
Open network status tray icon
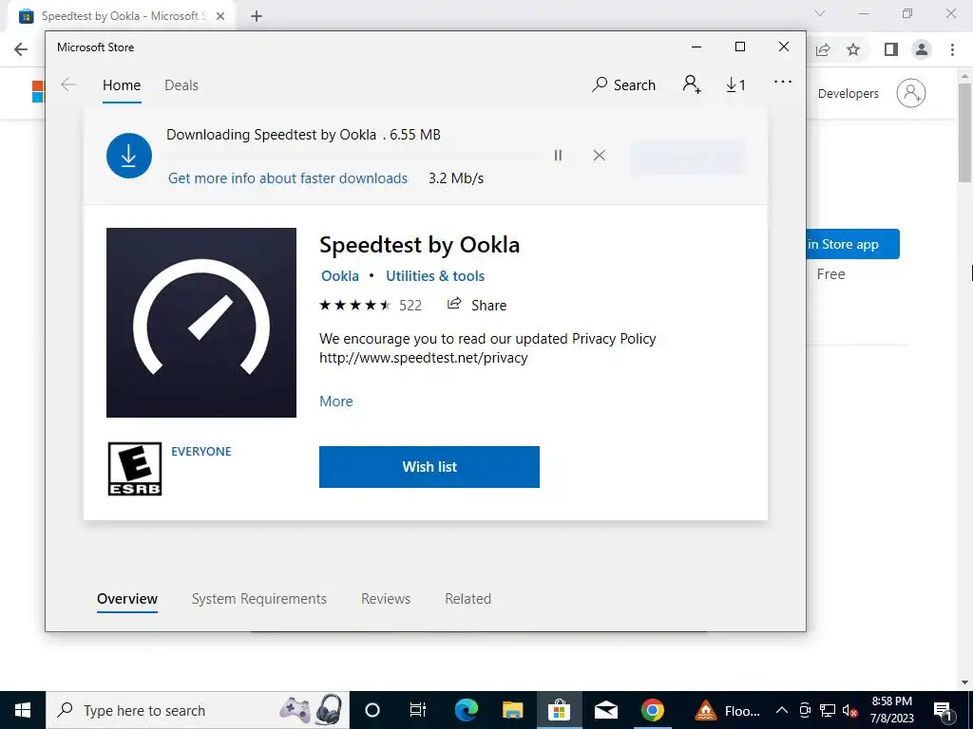pos(828,710)
